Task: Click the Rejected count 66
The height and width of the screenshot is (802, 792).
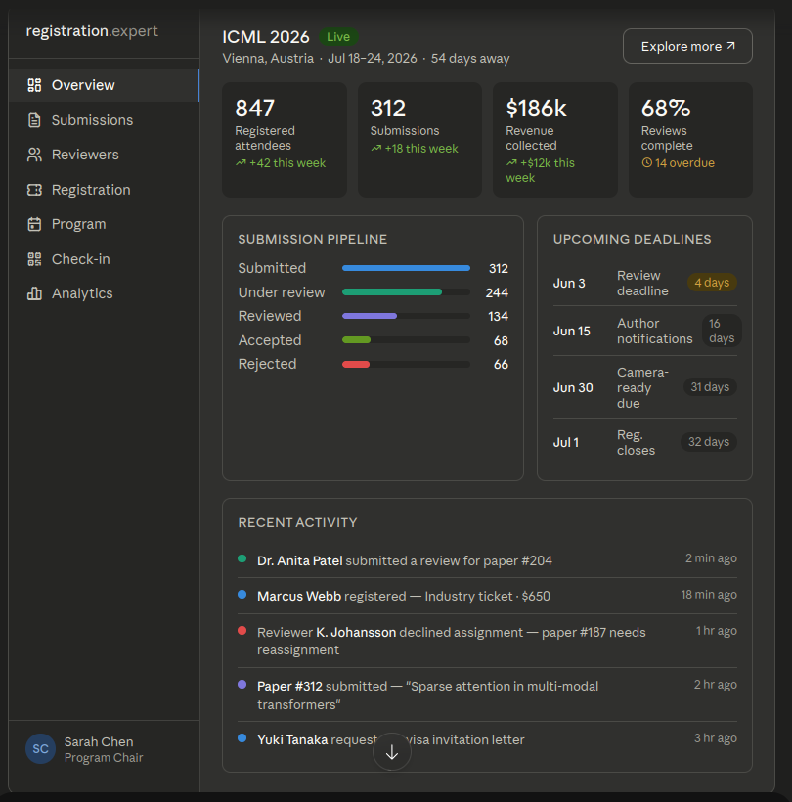Action: pyautogui.click(x=501, y=364)
